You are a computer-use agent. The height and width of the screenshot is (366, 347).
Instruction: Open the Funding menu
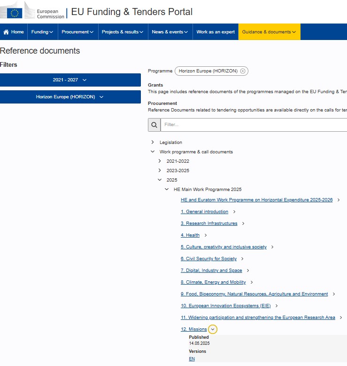click(42, 32)
